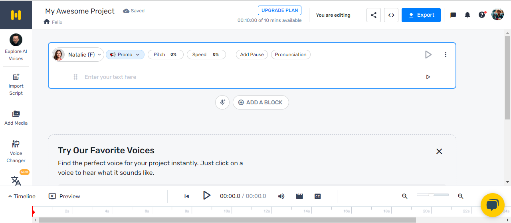The width and height of the screenshot is (511, 223).
Task: Open Explore AI Voices panel
Action: pyautogui.click(x=16, y=47)
